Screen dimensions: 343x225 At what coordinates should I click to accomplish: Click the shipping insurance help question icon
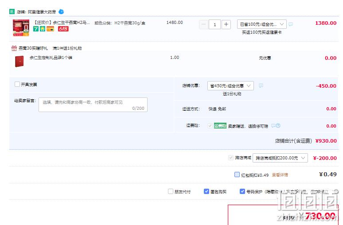[278, 125]
